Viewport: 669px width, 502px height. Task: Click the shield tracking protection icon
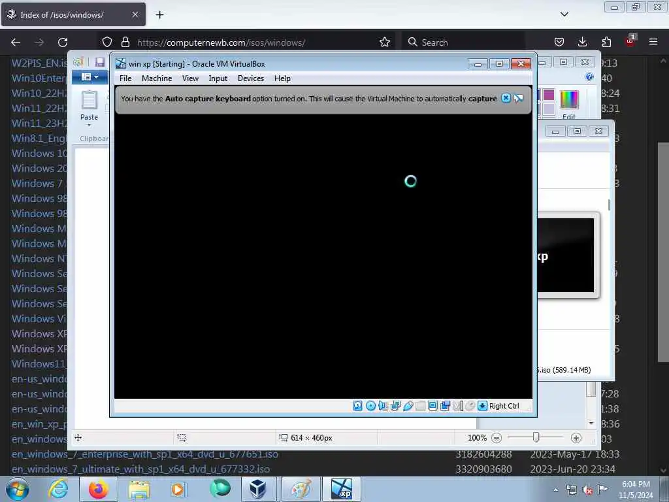[107, 42]
